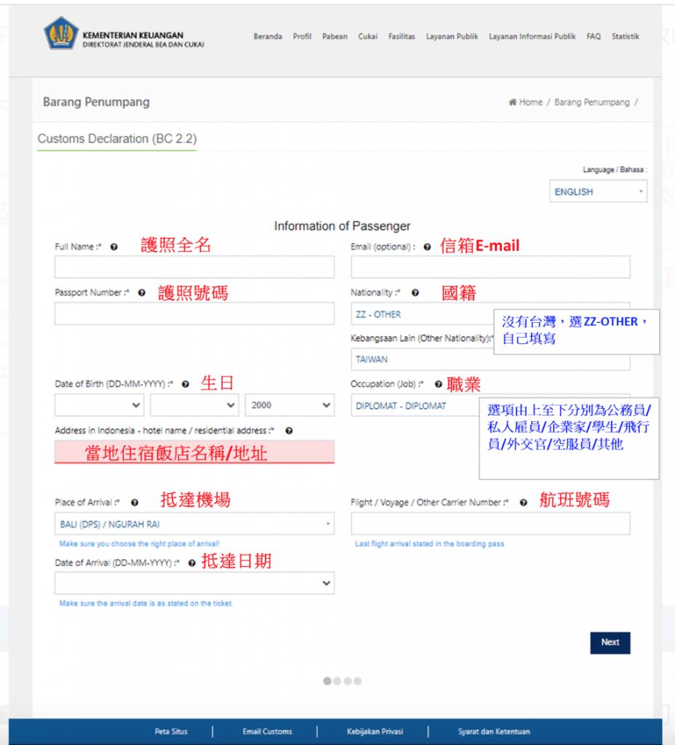This screenshot has width=675, height=745.
Task: Open the ENGLISH language dropdown
Action: pos(598,192)
